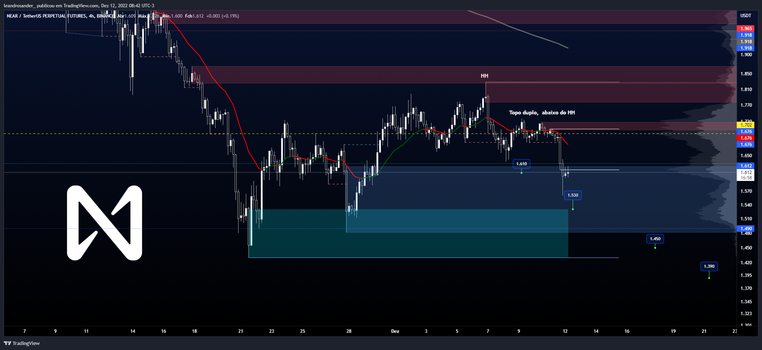762x350 pixels.
Task: Click the 1.370 price axis tick
Action: (x=746, y=288)
